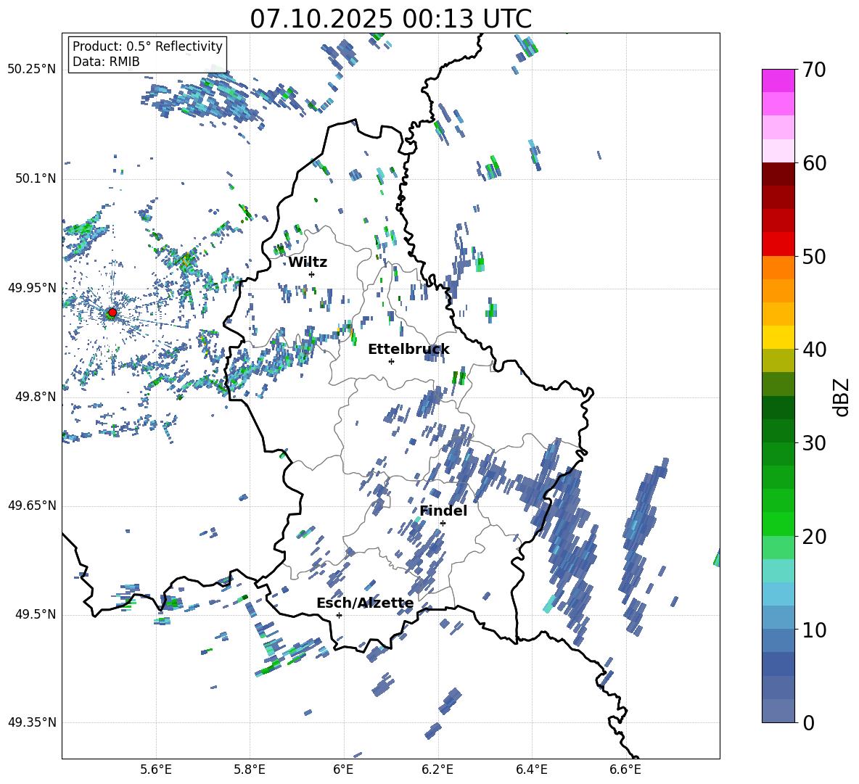Pick the bright green colorbar swatch near 20

(x=778, y=524)
